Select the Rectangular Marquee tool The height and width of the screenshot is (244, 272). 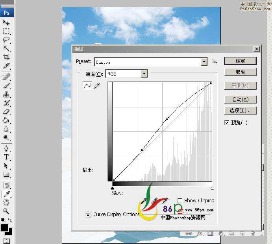click(6, 31)
